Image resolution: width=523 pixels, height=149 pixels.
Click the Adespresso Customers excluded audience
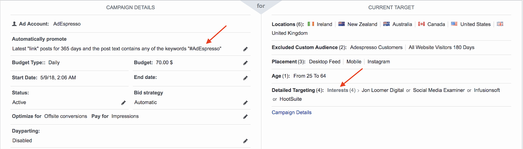pos(376,48)
